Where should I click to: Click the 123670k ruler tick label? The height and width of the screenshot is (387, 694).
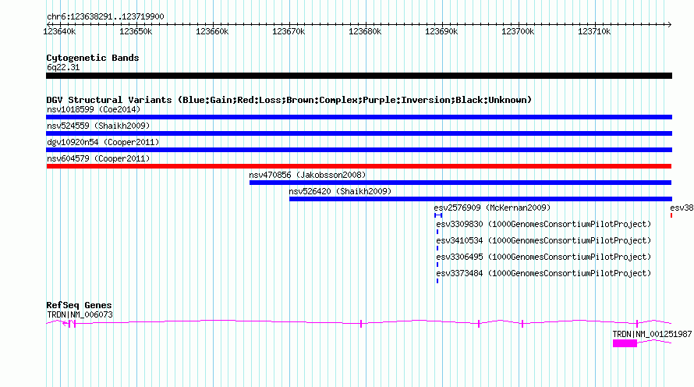pyautogui.click(x=289, y=31)
